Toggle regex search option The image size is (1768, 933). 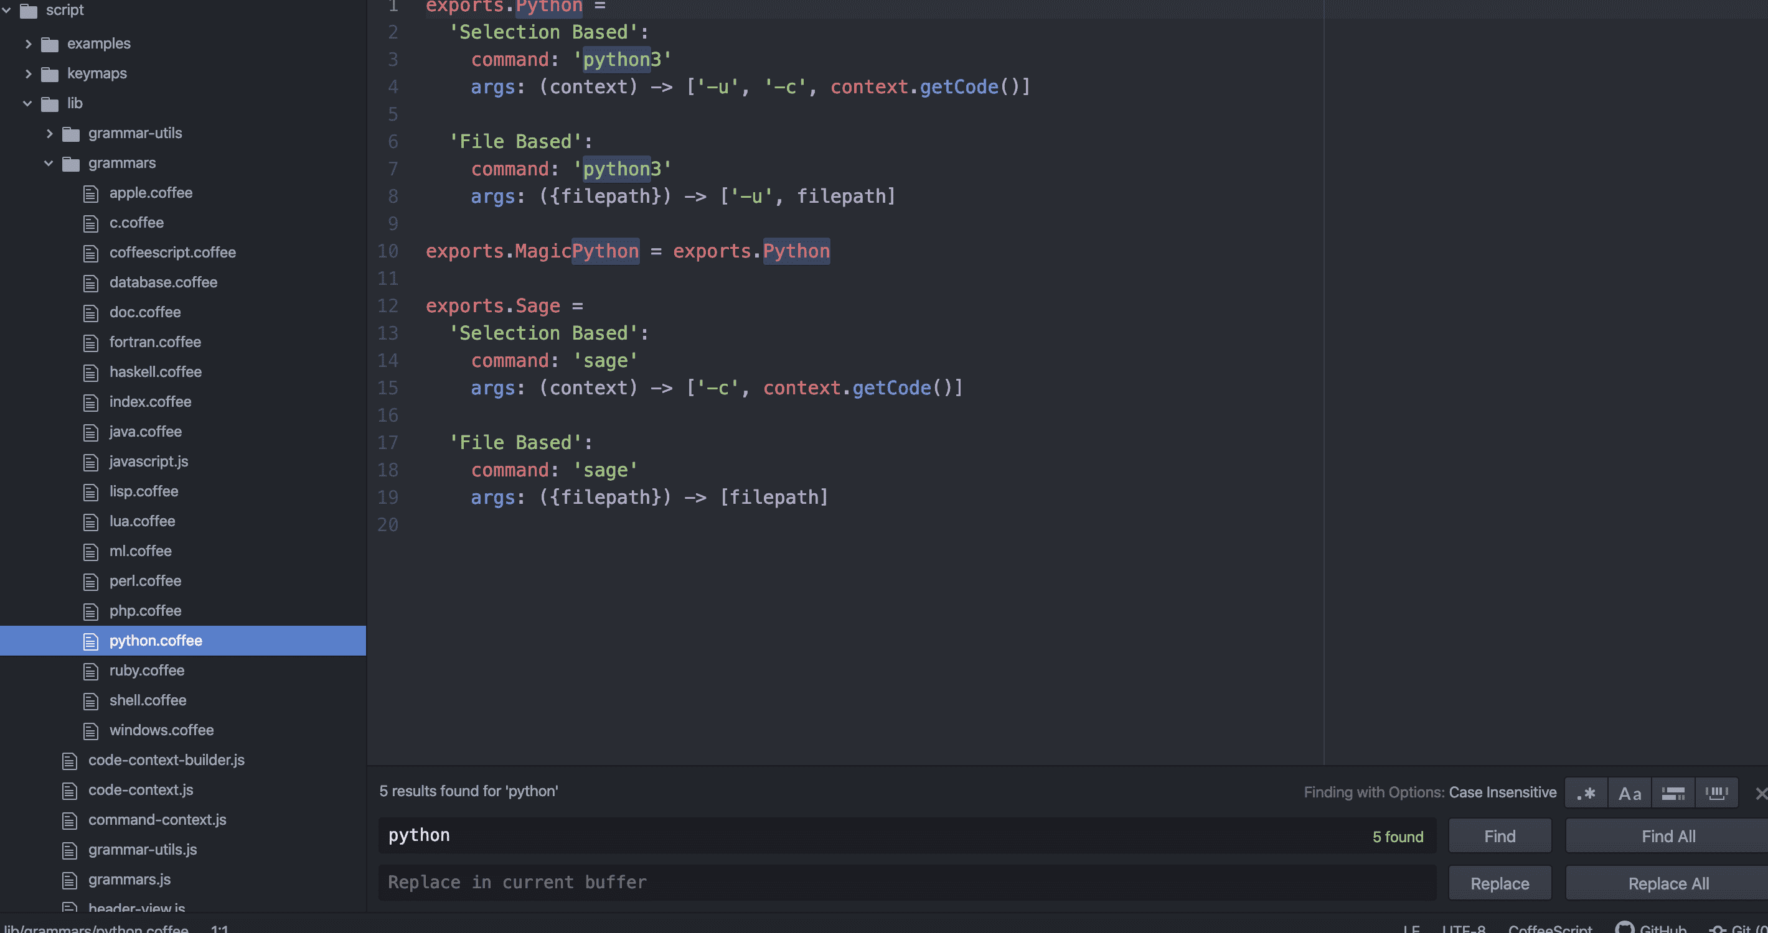[1586, 793]
